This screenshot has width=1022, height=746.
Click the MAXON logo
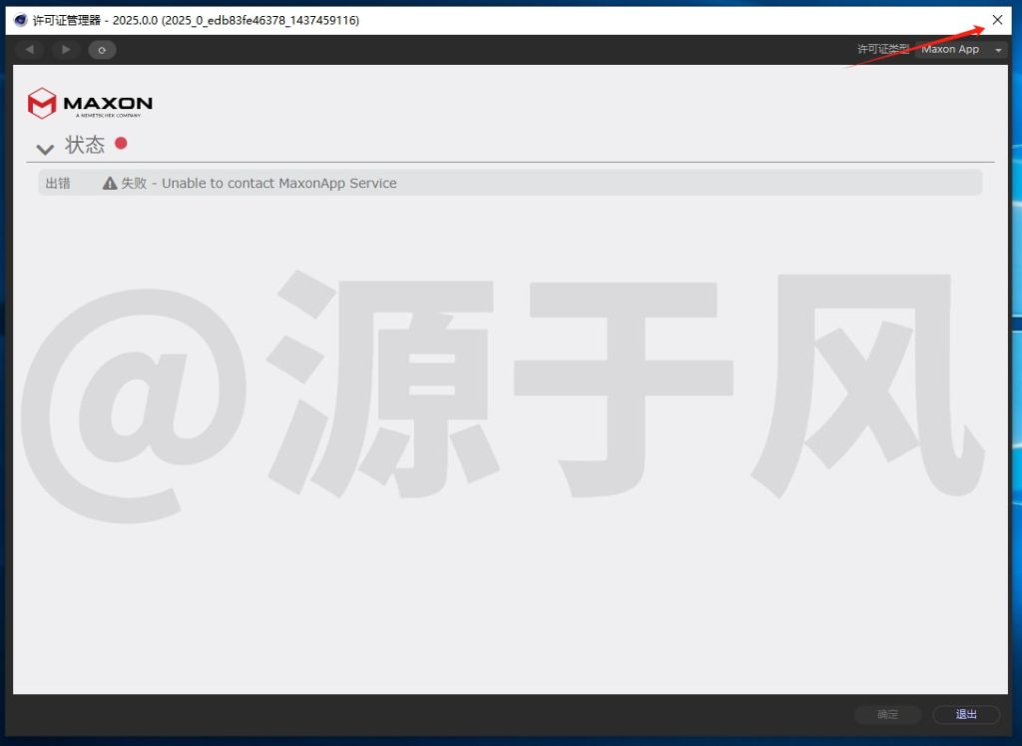[x=90, y=103]
